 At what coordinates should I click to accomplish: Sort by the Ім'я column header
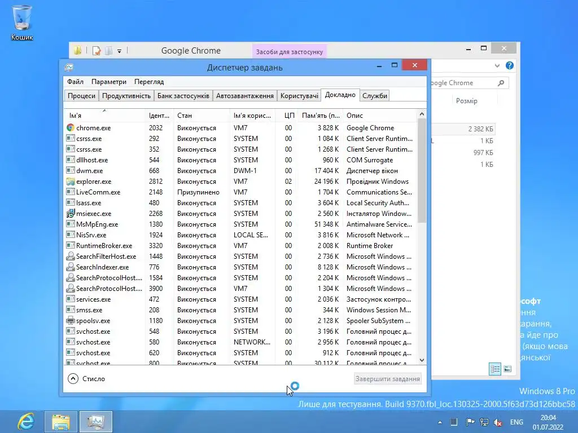pyautogui.click(x=105, y=116)
